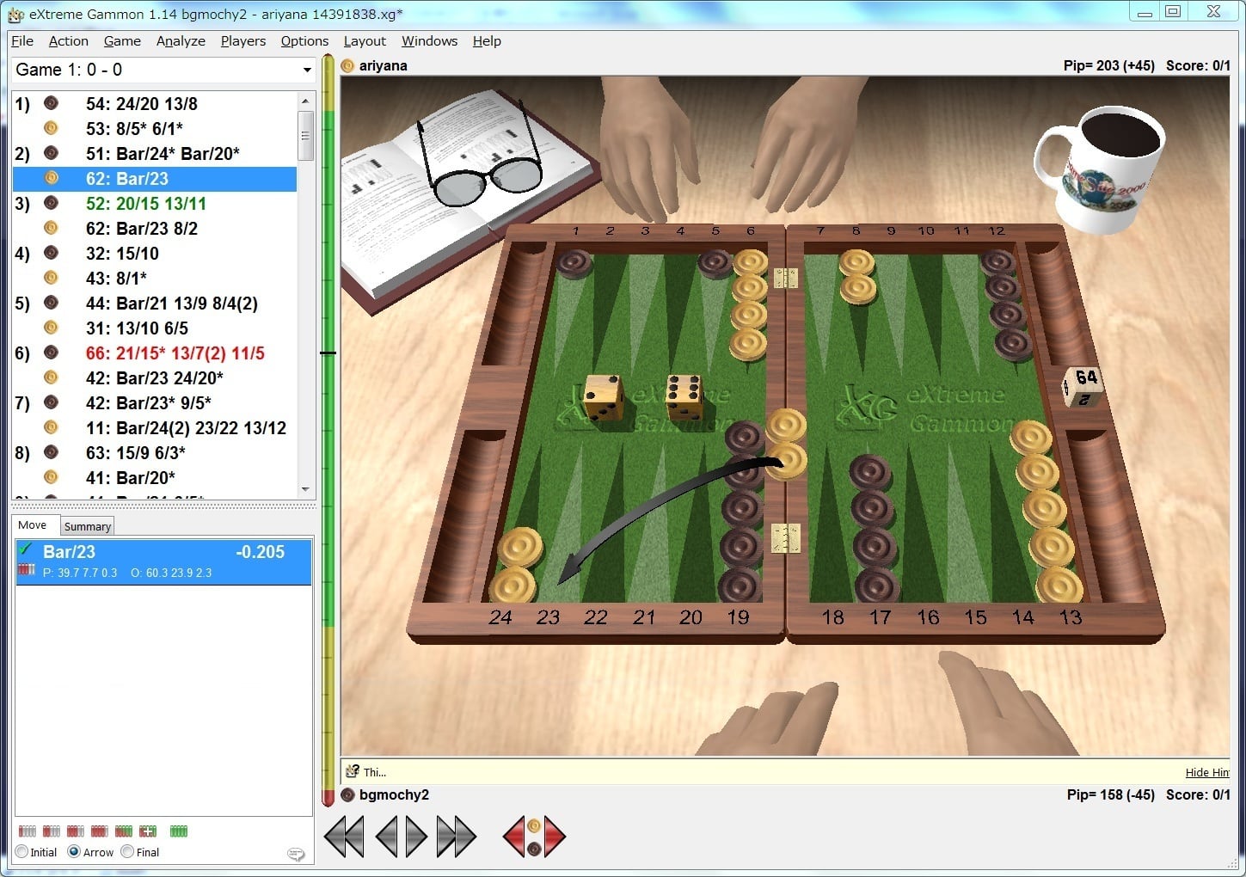Click the dark checker icon on move 6
The image size is (1246, 877).
click(51, 353)
